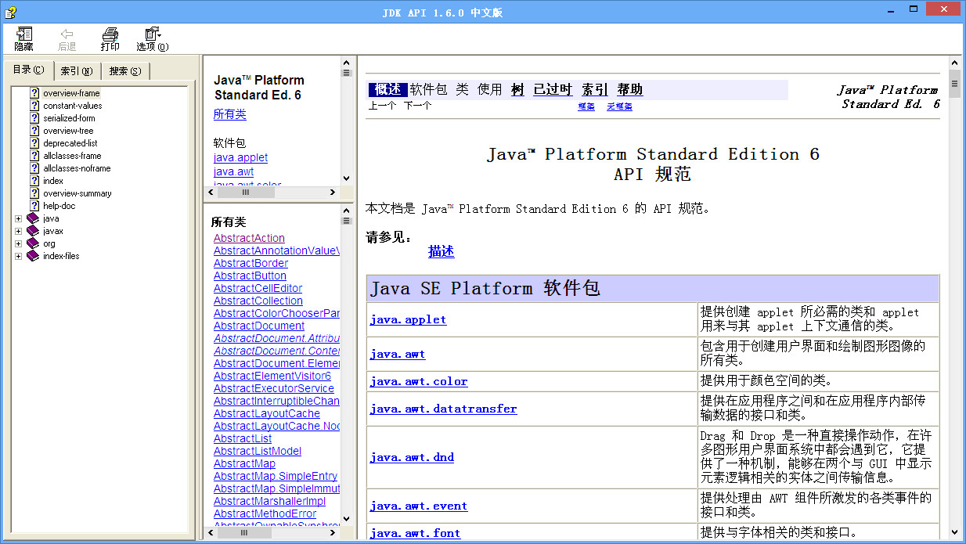This screenshot has height=544, width=966.
Task: Expand the index-files tree node
Action: pos(19,256)
